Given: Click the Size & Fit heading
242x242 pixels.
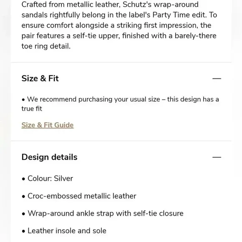Looking at the screenshot, I should click(40, 78).
